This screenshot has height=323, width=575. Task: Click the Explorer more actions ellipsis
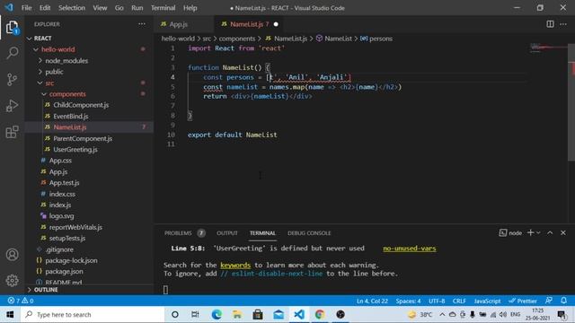click(x=142, y=24)
